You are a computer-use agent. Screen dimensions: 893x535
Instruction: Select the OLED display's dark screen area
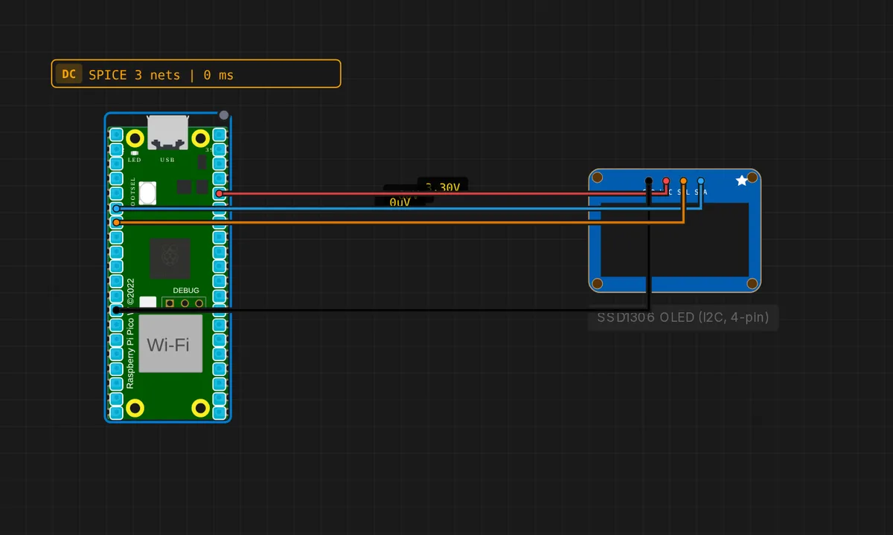pyautogui.click(x=675, y=239)
